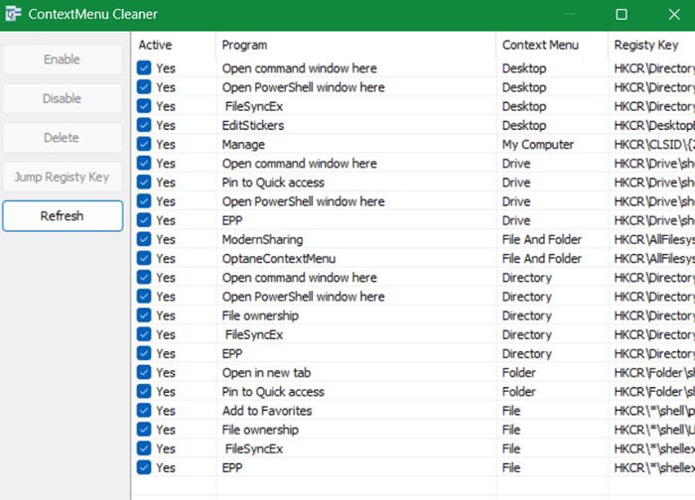Maximize the ContextMenu Cleaner window
695x500 pixels.
click(x=622, y=15)
